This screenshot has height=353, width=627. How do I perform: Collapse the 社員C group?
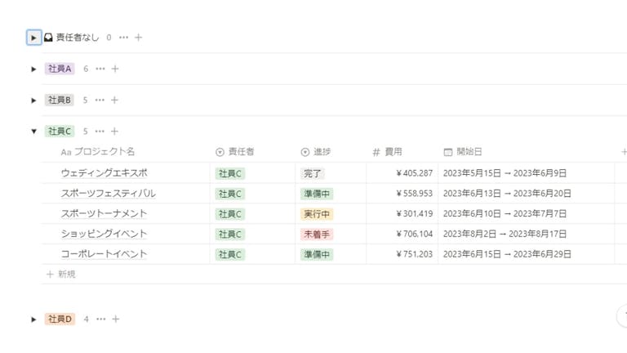(33, 132)
